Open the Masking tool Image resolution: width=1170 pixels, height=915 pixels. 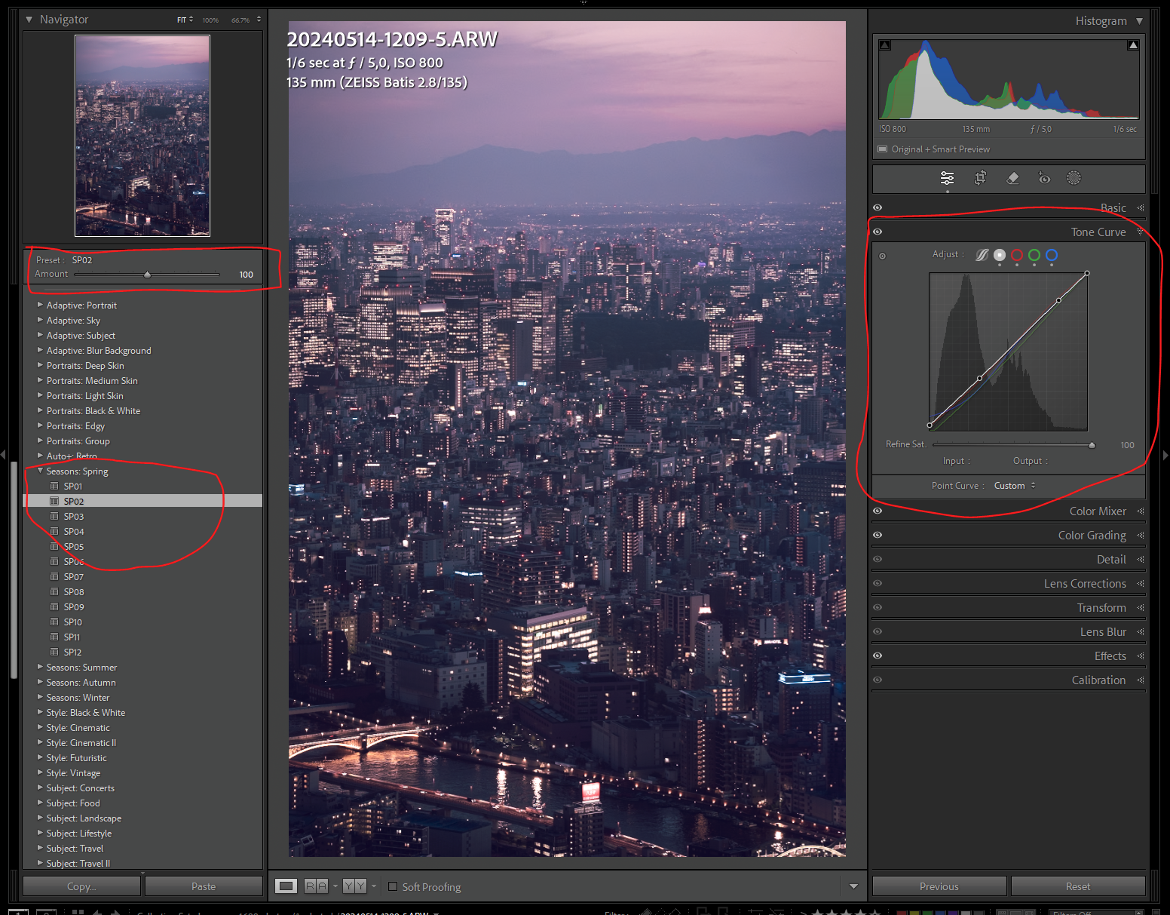click(x=1074, y=178)
